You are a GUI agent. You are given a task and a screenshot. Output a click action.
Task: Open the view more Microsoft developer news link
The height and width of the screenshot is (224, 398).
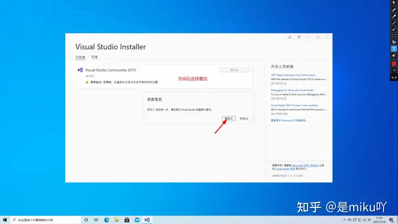289,121
